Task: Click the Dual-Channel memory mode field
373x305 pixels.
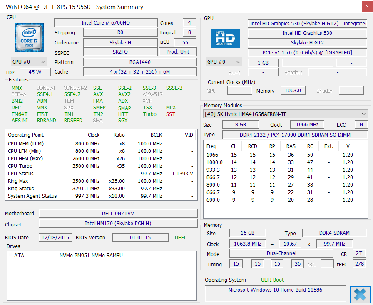Action: 281,253
